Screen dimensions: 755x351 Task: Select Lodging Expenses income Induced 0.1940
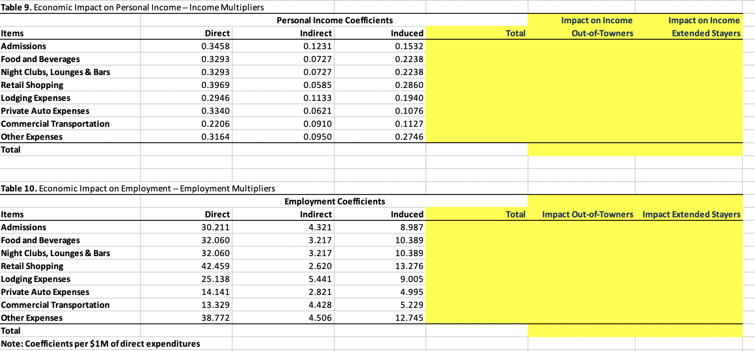[x=409, y=98]
